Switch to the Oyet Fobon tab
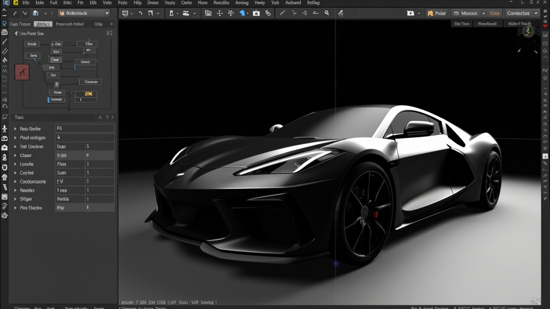The height and width of the screenshot is (309, 550). [20, 24]
